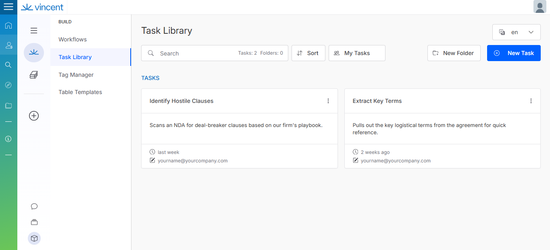Open the chat bubble icon at the bottom of the sidebar
550x250 pixels.
(x=34, y=207)
